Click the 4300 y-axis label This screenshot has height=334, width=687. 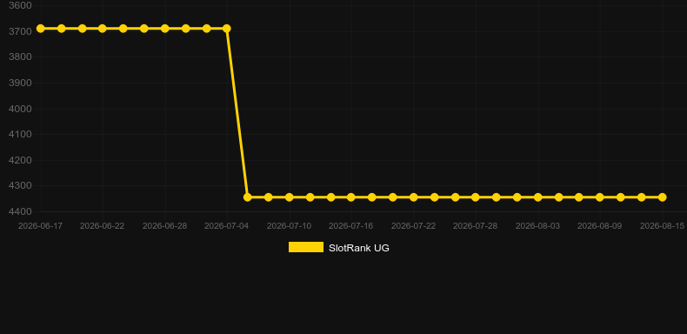click(20, 186)
